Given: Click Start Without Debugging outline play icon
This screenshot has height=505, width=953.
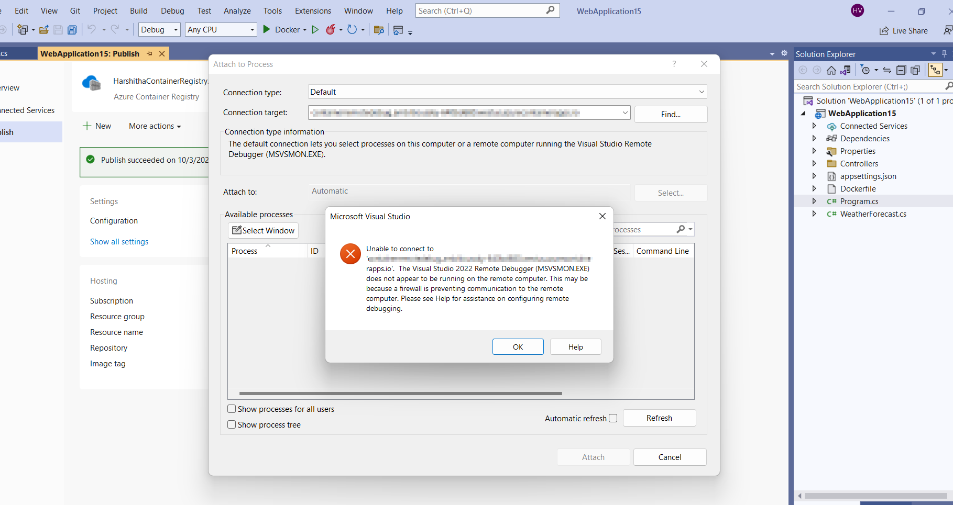Looking at the screenshot, I should pos(315,30).
